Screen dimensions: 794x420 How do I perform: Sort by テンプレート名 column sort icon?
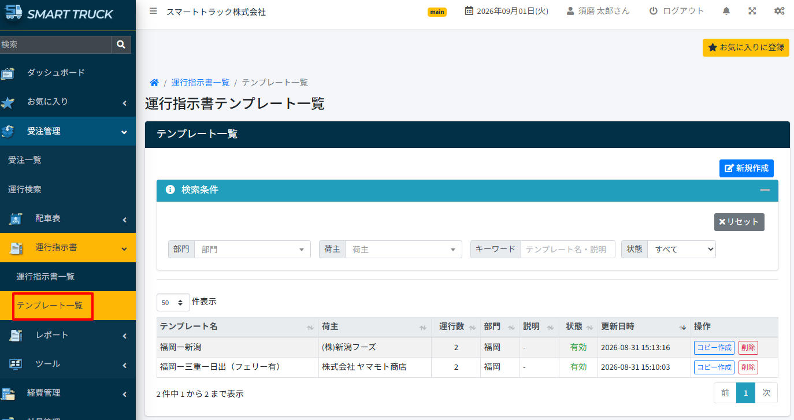pos(310,328)
